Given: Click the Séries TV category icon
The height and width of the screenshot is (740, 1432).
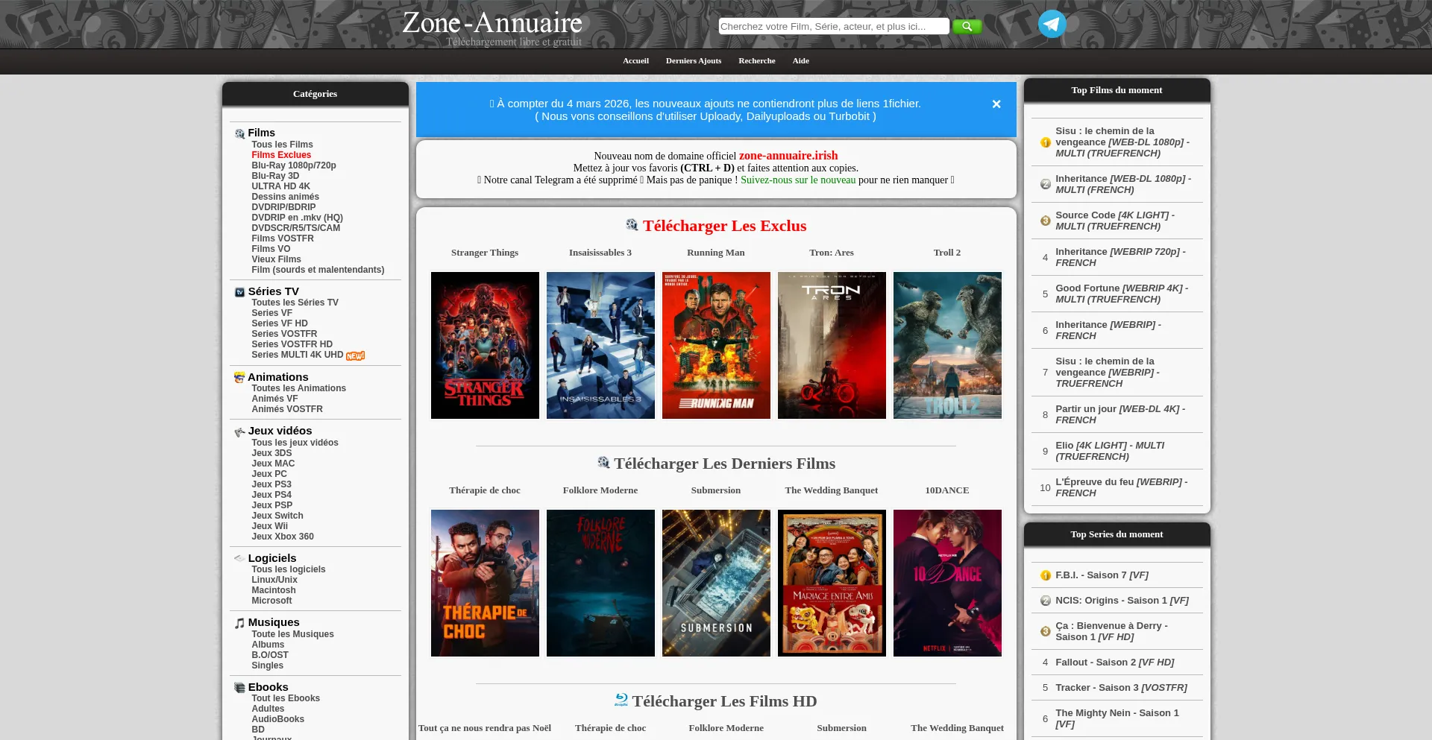Looking at the screenshot, I should pyautogui.click(x=239, y=292).
